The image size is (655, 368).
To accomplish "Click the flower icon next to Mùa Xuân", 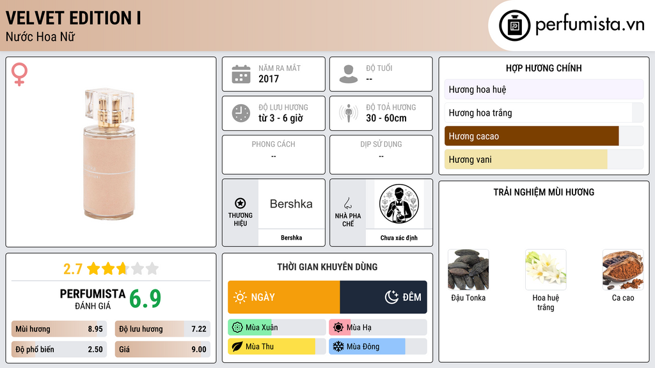I will tap(237, 328).
